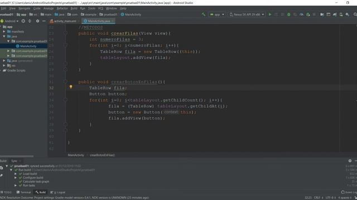Open build panel settings gear icon
This screenshot has width=357, height=200.
coord(350,161)
